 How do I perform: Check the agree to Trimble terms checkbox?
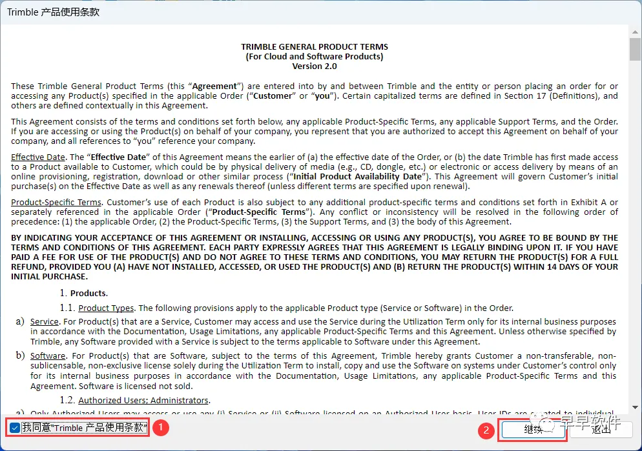15,428
